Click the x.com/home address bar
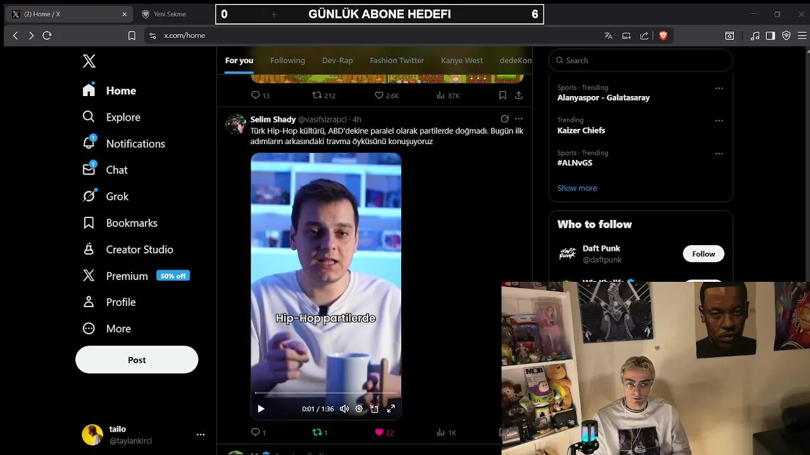The width and height of the screenshot is (810, 455). coord(373,35)
